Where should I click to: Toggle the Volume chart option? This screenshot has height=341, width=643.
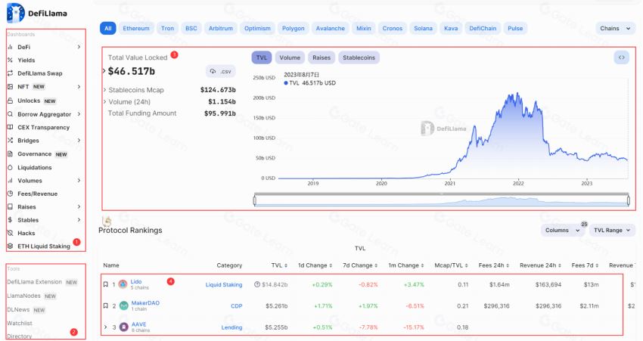point(290,57)
